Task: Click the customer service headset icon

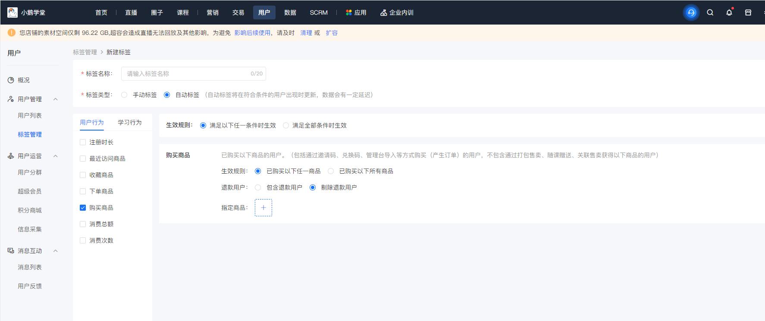Action: click(691, 12)
